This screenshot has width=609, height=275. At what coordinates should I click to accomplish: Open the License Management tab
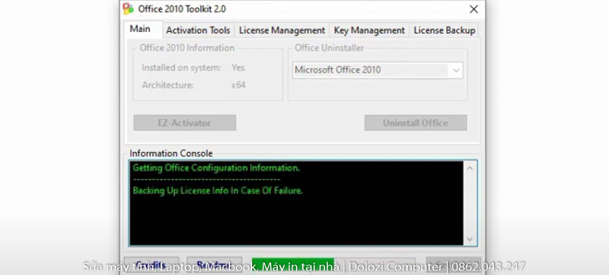point(282,30)
